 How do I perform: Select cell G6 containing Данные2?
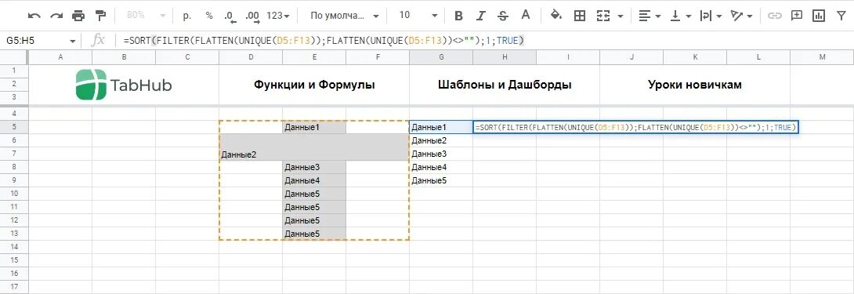440,140
